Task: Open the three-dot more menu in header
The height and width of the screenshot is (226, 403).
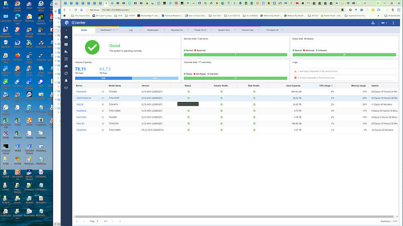Action: click(393, 23)
